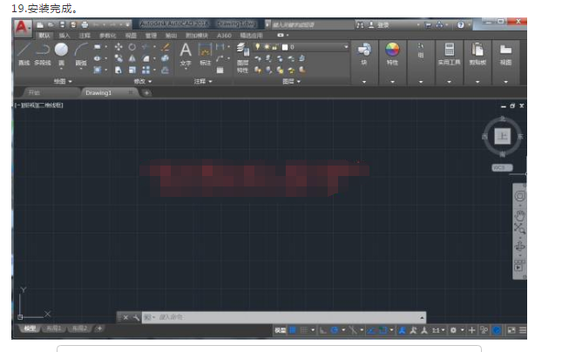562x352 pixels.
Task: Expand the 实用工具 (Utilities) panel arrow
Action: (x=449, y=82)
